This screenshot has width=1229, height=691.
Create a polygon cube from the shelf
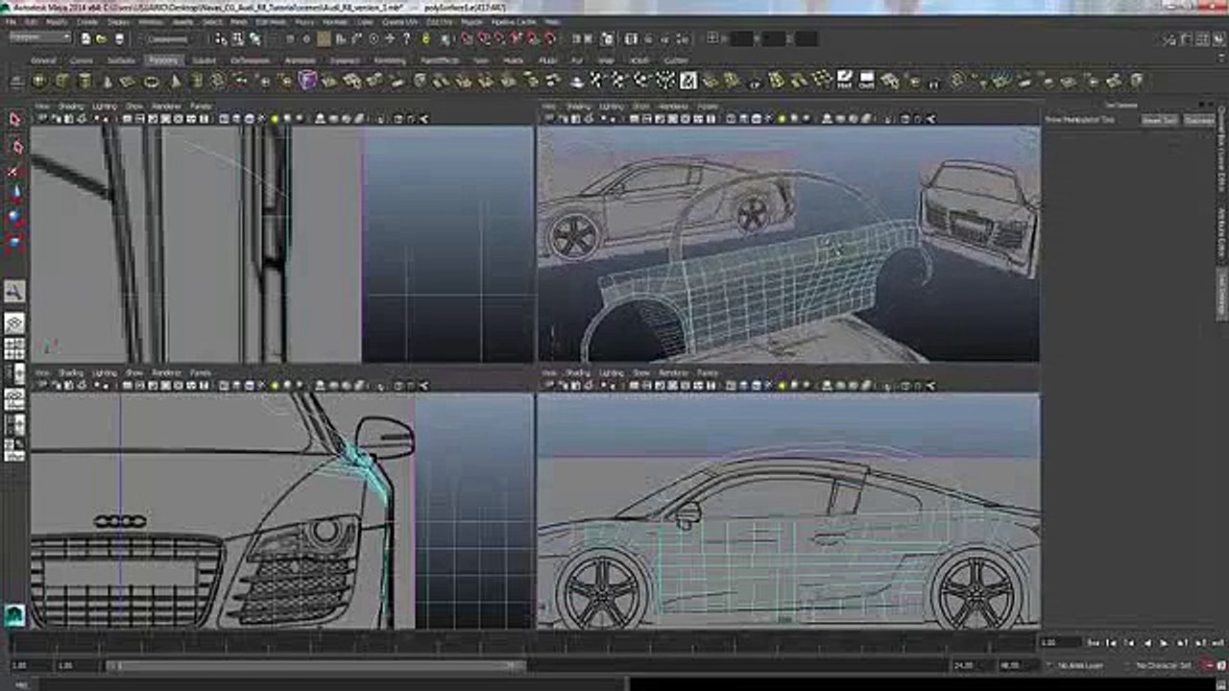click(x=63, y=82)
